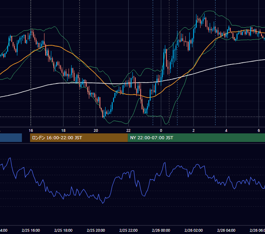Viewport: 265px width, 234px height.
Task: Select the 2/25 22:00 date label
Action: click(129, 230)
